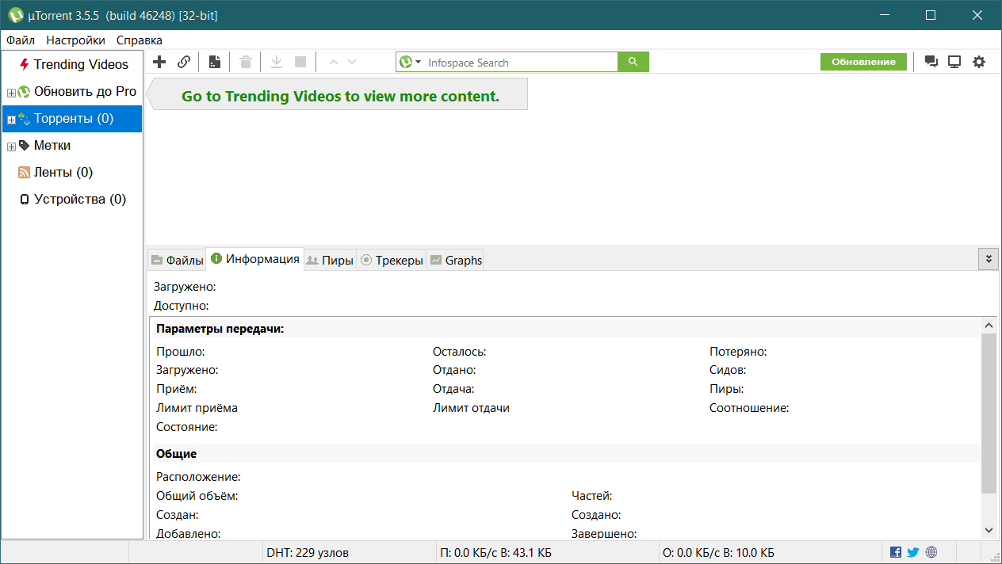Add torrent from URL link icon
This screenshot has height=564, width=1002.
pyautogui.click(x=184, y=62)
